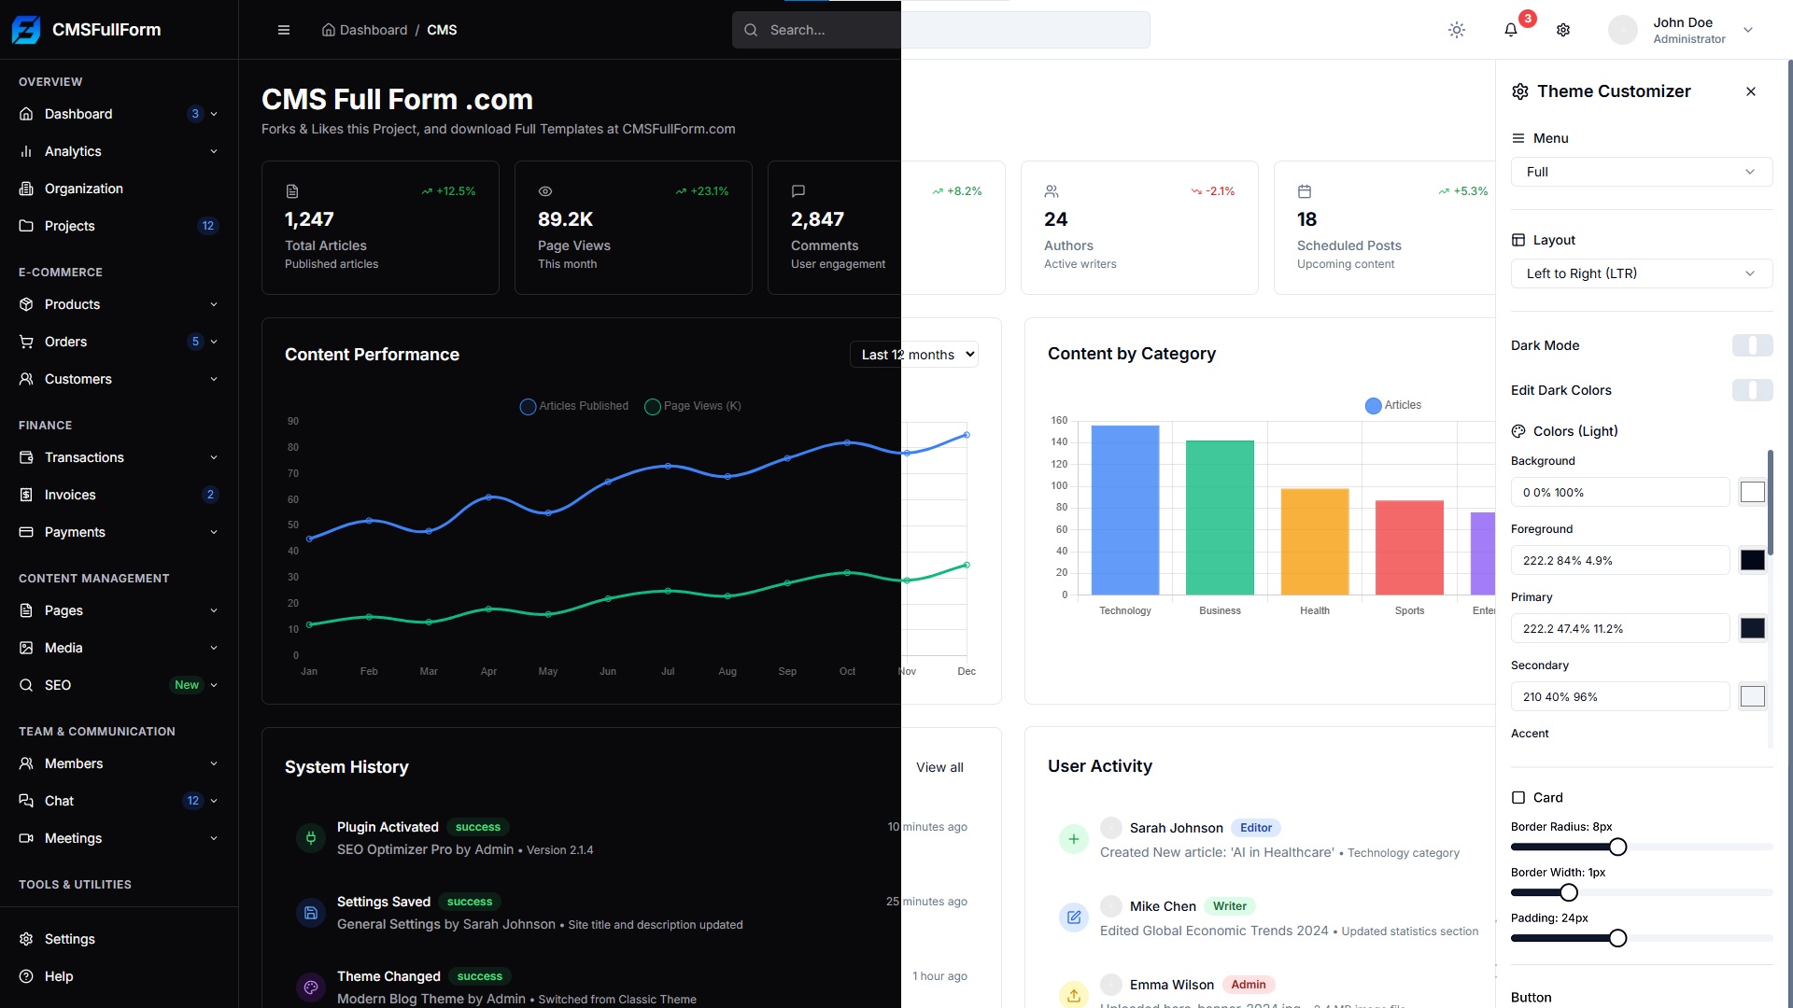
Task: Select Members under Team & Communication
Action: coord(74,763)
